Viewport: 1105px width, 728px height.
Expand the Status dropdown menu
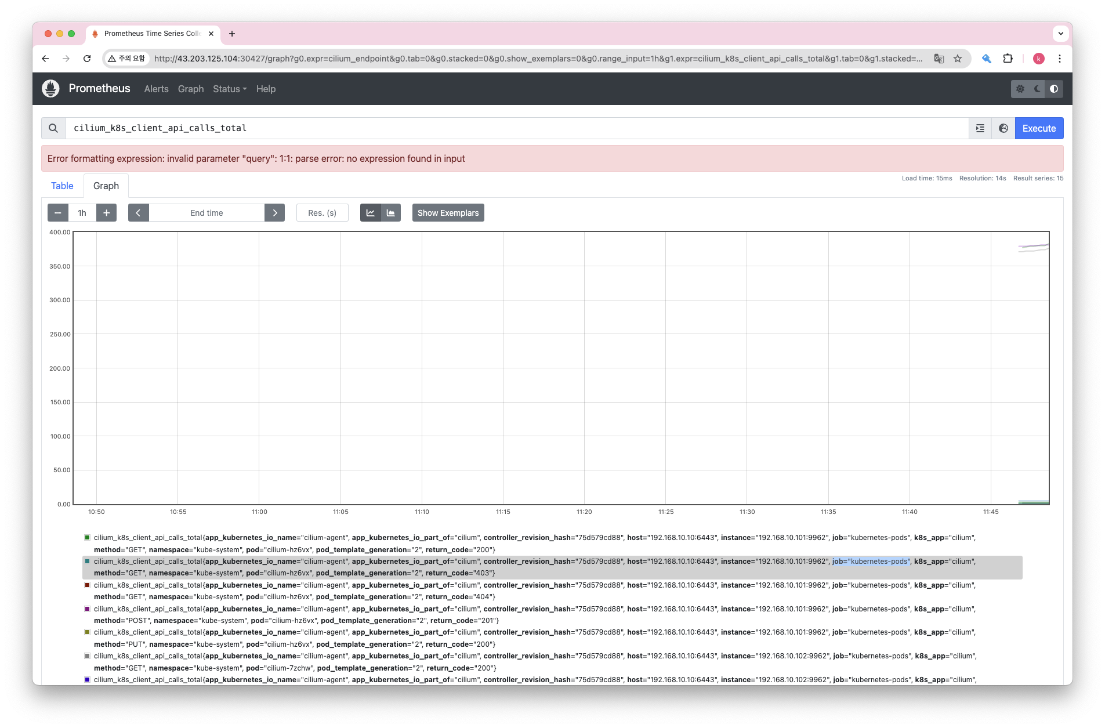tap(230, 89)
